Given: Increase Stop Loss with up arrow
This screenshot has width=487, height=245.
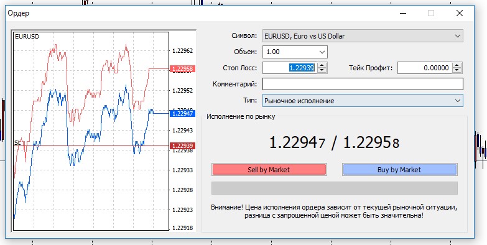Looking at the screenshot, I should tap(322, 65).
